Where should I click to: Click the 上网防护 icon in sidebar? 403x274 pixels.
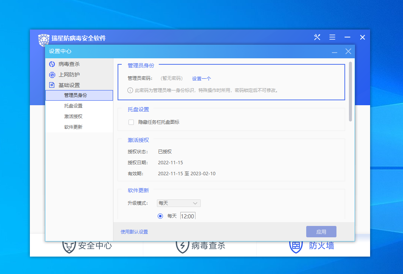52,75
